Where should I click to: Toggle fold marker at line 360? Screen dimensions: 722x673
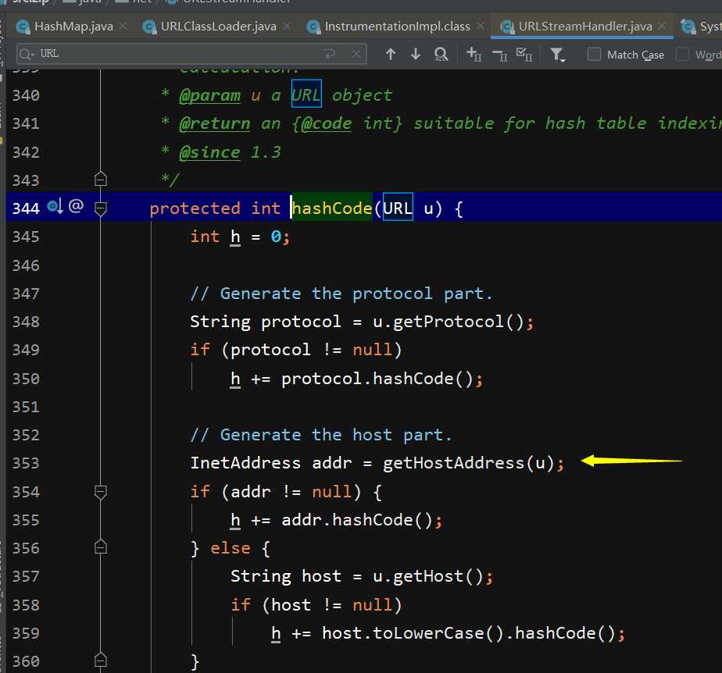click(x=100, y=661)
